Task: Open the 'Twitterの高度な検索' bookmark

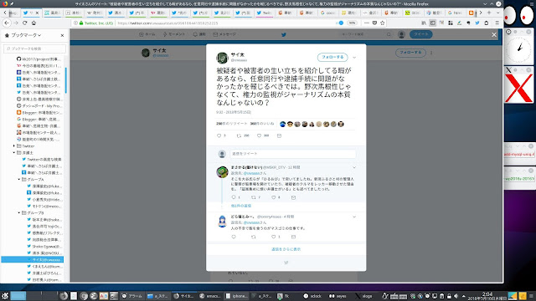Action: coord(42,160)
